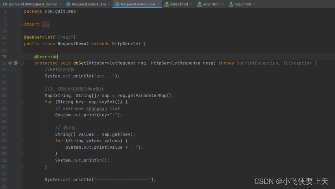Switch to the RequestDemo1.java tab

[x=89, y=4]
